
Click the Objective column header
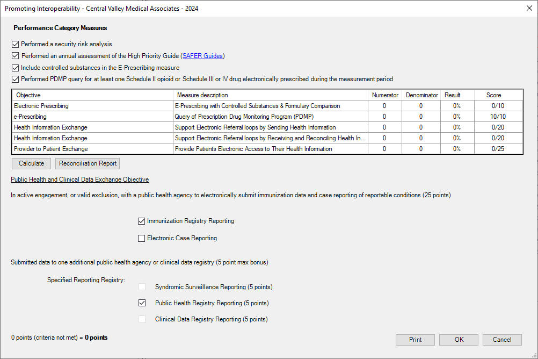[x=93, y=95]
